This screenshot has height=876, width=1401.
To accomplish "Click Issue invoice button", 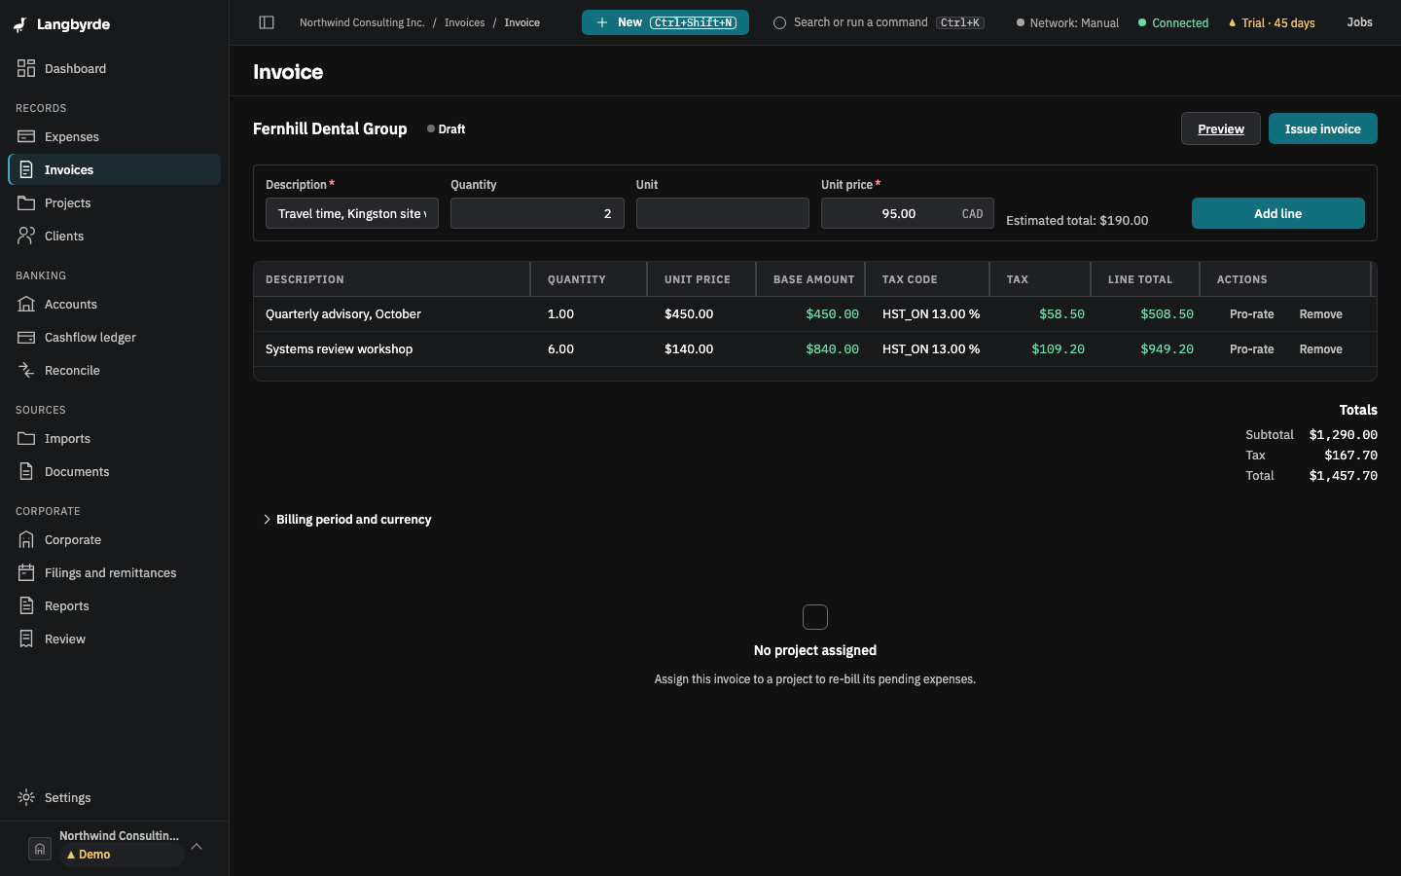I will click(1323, 128).
